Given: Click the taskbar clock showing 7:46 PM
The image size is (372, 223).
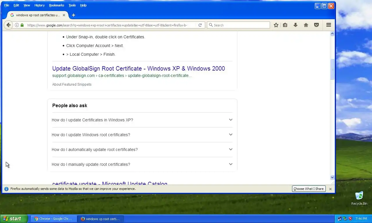Looking at the screenshot, I should click(361, 219).
